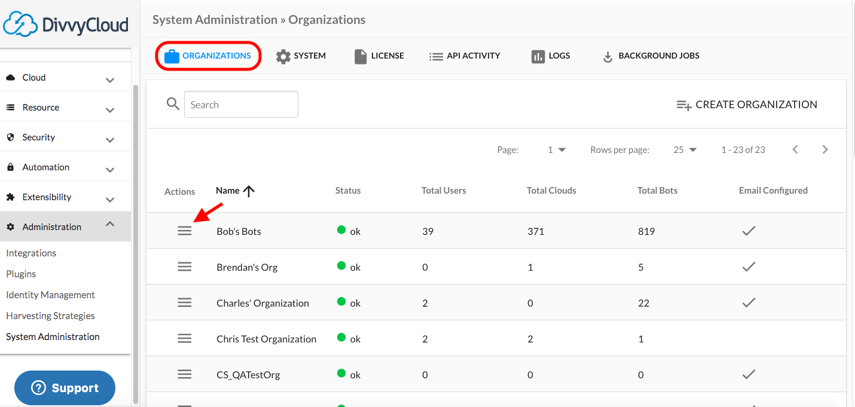This screenshot has width=855, height=407.
Task: Expand the Cloud menu chevron
Action: point(110,80)
